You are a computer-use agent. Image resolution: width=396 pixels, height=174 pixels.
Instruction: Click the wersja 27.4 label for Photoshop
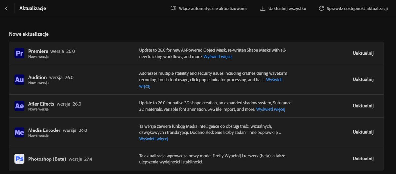coord(81,159)
